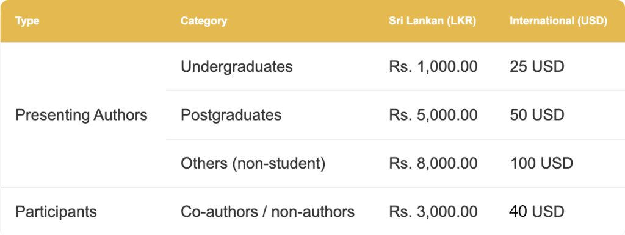The image size is (625, 235).
Task: Select the Rs. 1,000.00 fee cell
Action: tap(433, 67)
